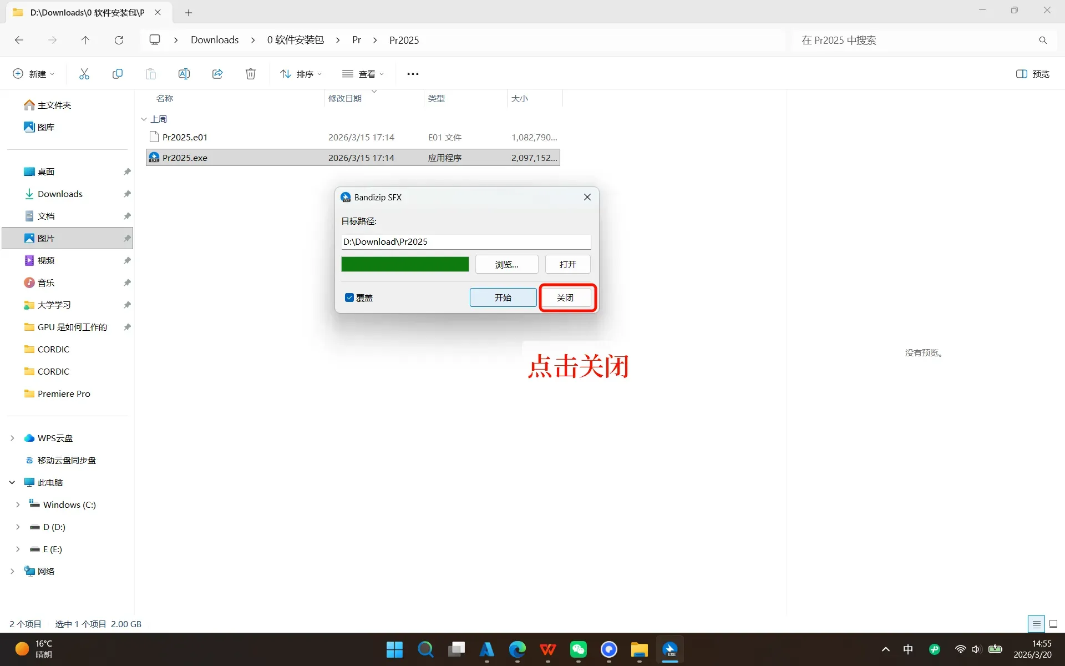Collapse the 上周 file group
This screenshot has height=666, width=1065.
[144, 119]
